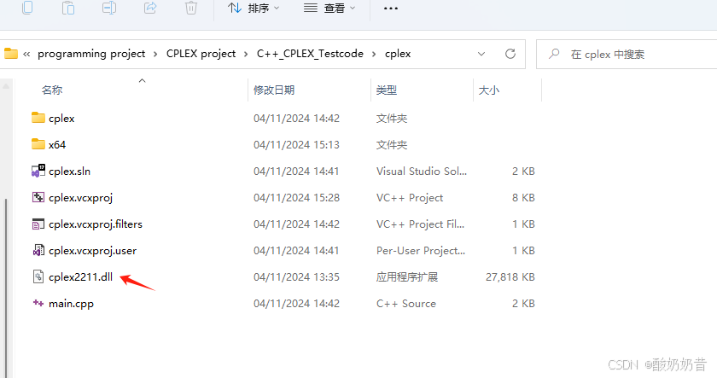Click the 04/11/2024 15:13 date cell
This screenshot has width=717, height=378.
coord(297,145)
